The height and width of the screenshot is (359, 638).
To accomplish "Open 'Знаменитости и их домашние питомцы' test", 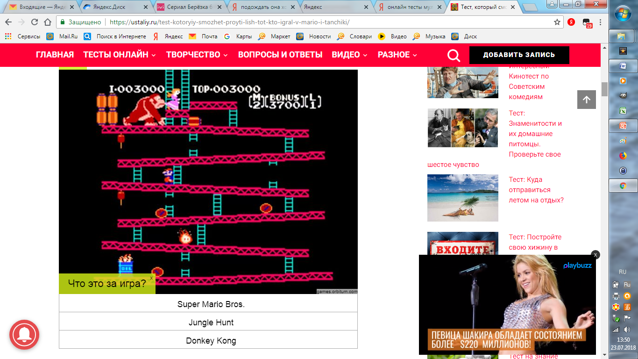I will click(535, 134).
